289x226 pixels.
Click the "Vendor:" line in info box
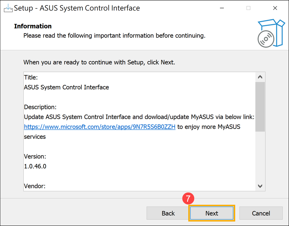point(35,186)
